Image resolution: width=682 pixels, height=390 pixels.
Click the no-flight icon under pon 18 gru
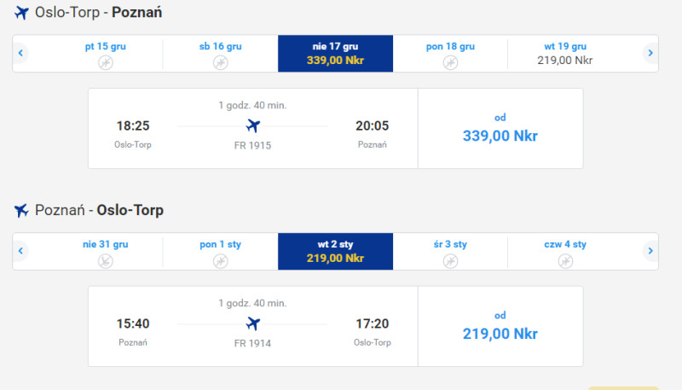(451, 62)
